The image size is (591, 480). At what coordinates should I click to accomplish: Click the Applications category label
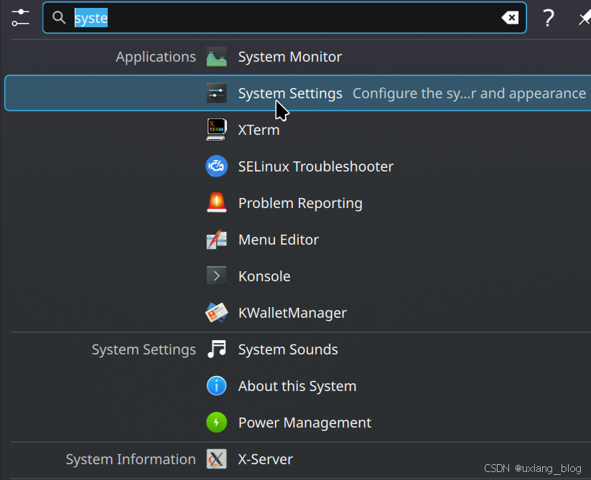click(x=156, y=57)
